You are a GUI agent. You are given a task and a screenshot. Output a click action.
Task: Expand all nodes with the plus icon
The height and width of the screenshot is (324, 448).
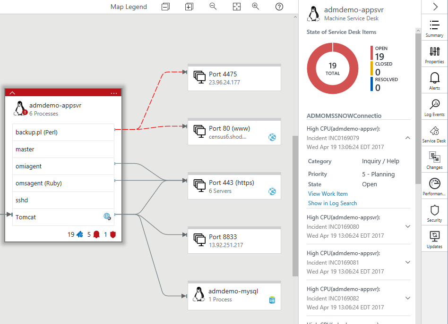click(189, 7)
